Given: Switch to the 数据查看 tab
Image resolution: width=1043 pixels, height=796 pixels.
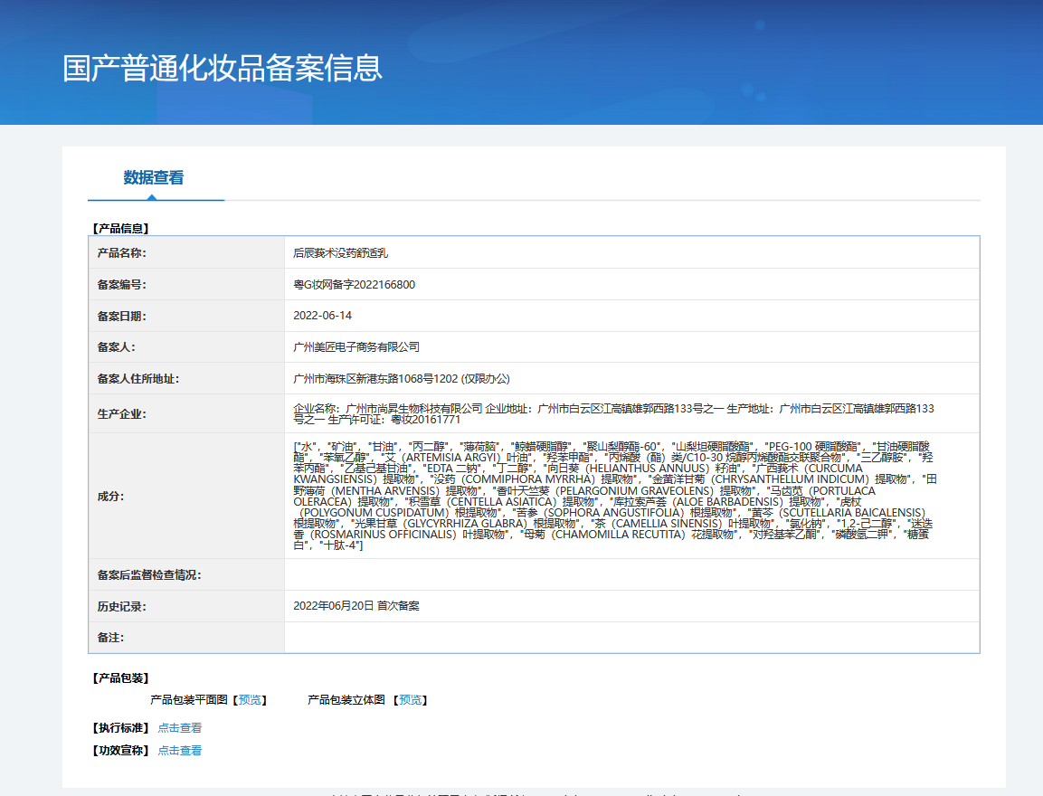Looking at the screenshot, I should coord(154,178).
